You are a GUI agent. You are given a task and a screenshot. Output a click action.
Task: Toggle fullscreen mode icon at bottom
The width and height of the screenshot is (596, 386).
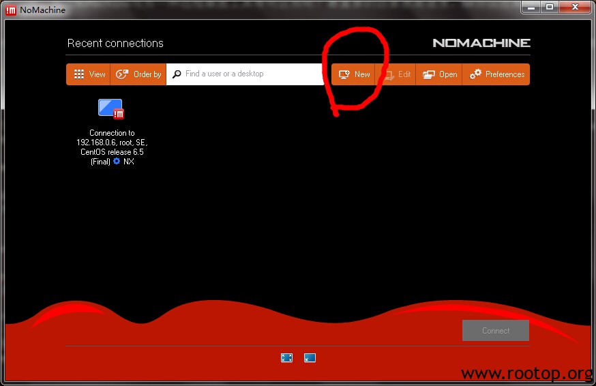point(286,357)
